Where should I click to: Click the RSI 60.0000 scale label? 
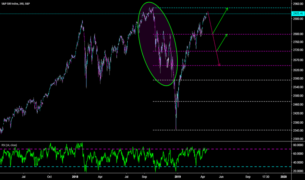point(298,153)
